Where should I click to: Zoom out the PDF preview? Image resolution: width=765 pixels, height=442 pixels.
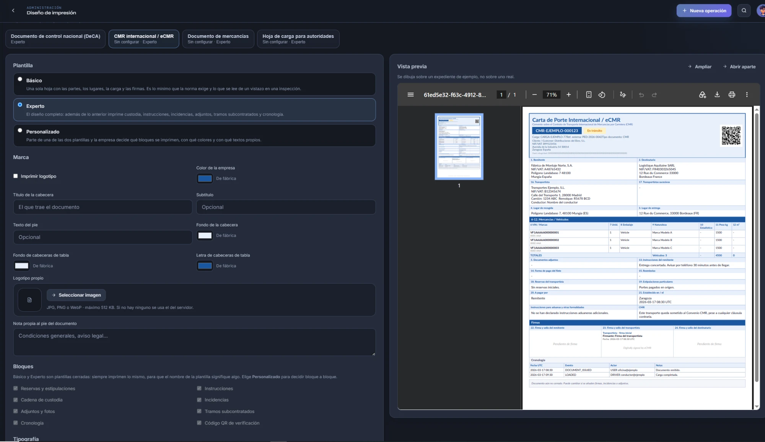click(x=534, y=95)
